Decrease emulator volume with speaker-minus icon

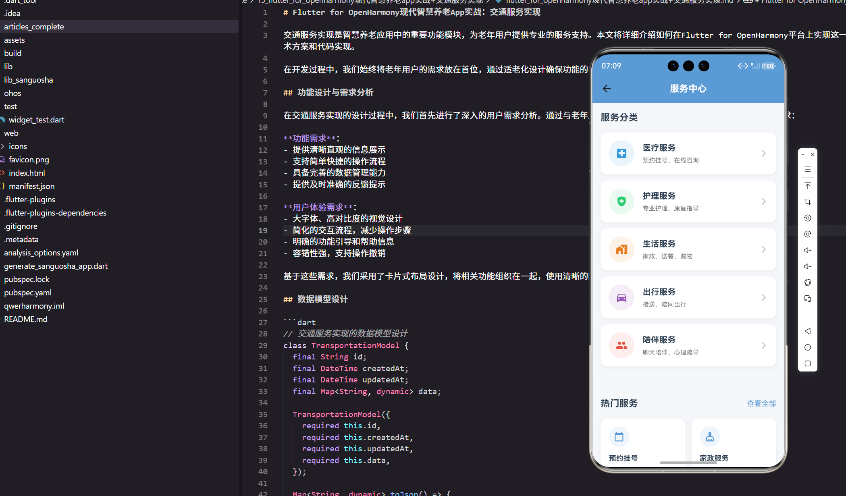(807, 266)
